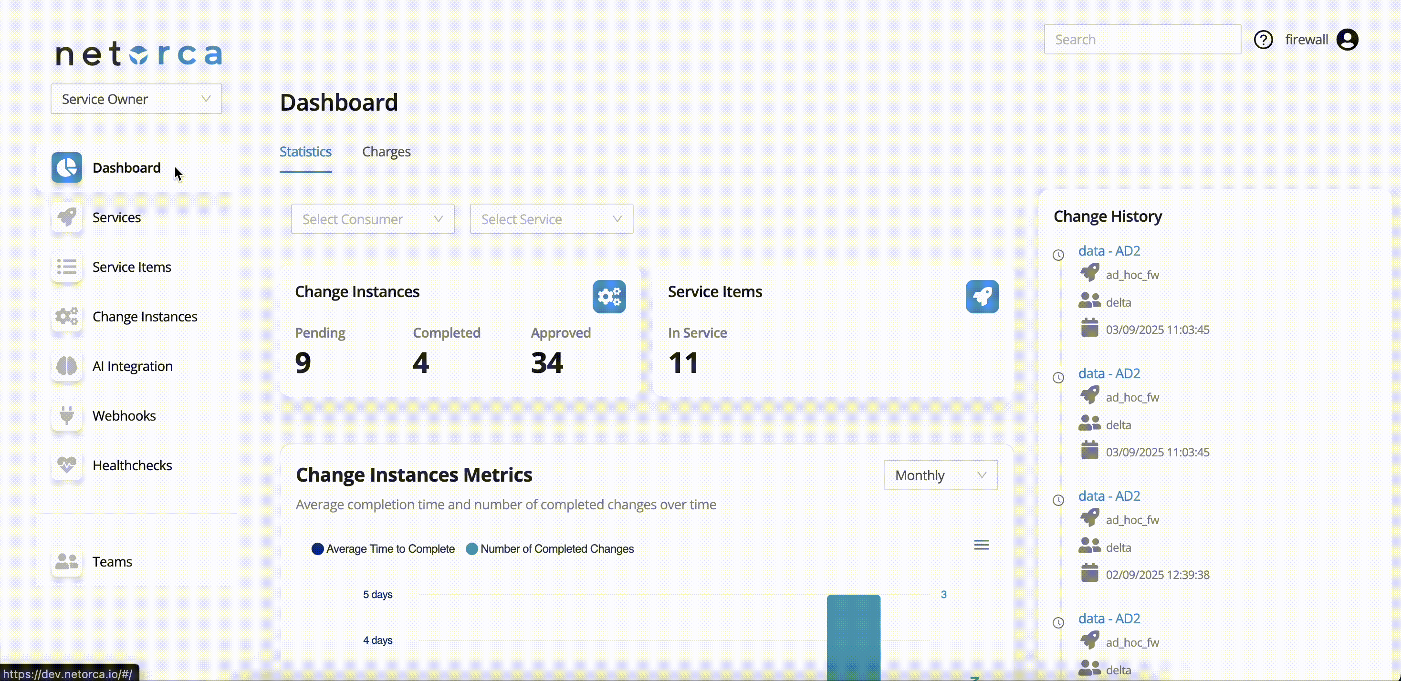
Task: Open the Select Service dropdown
Action: 551,219
